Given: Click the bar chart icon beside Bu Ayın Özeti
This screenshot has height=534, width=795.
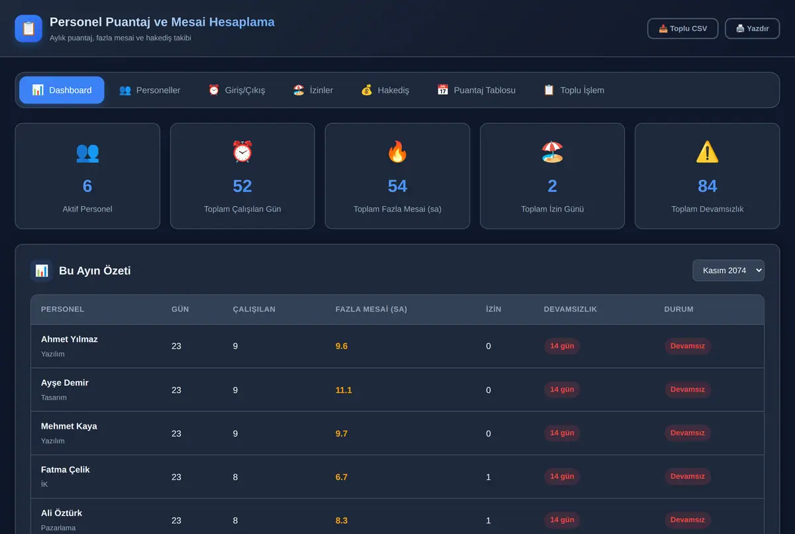Looking at the screenshot, I should point(42,270).
